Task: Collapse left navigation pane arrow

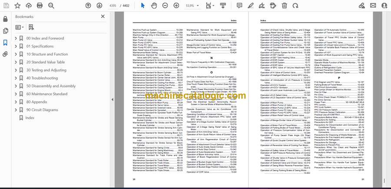Action: click(112, 99)
